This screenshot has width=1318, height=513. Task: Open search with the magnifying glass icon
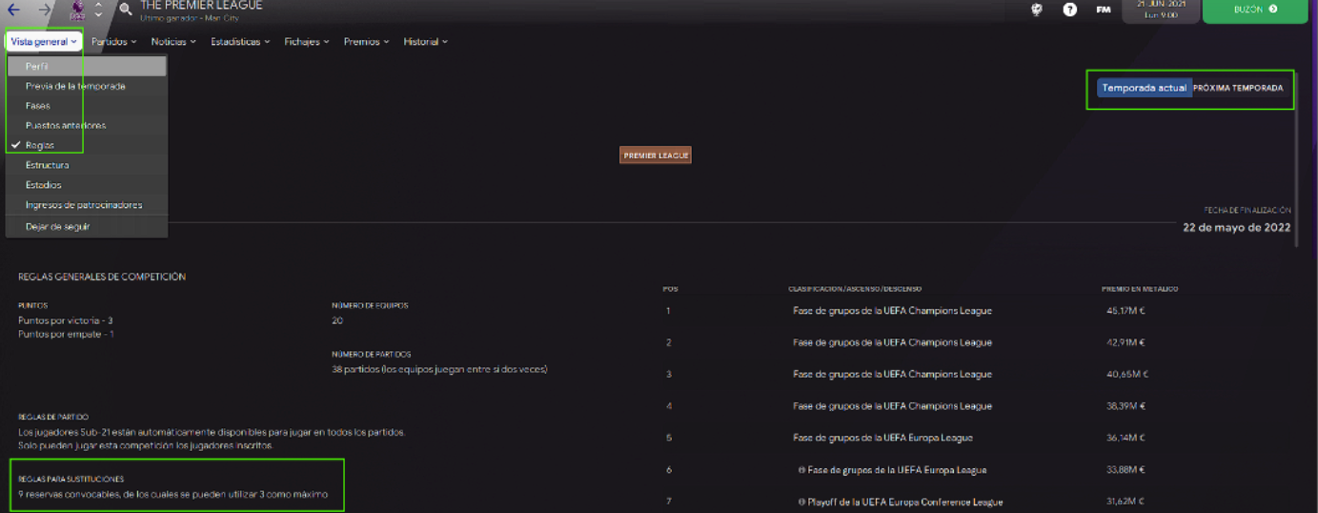pyautogui.click(x=126, y=10)
